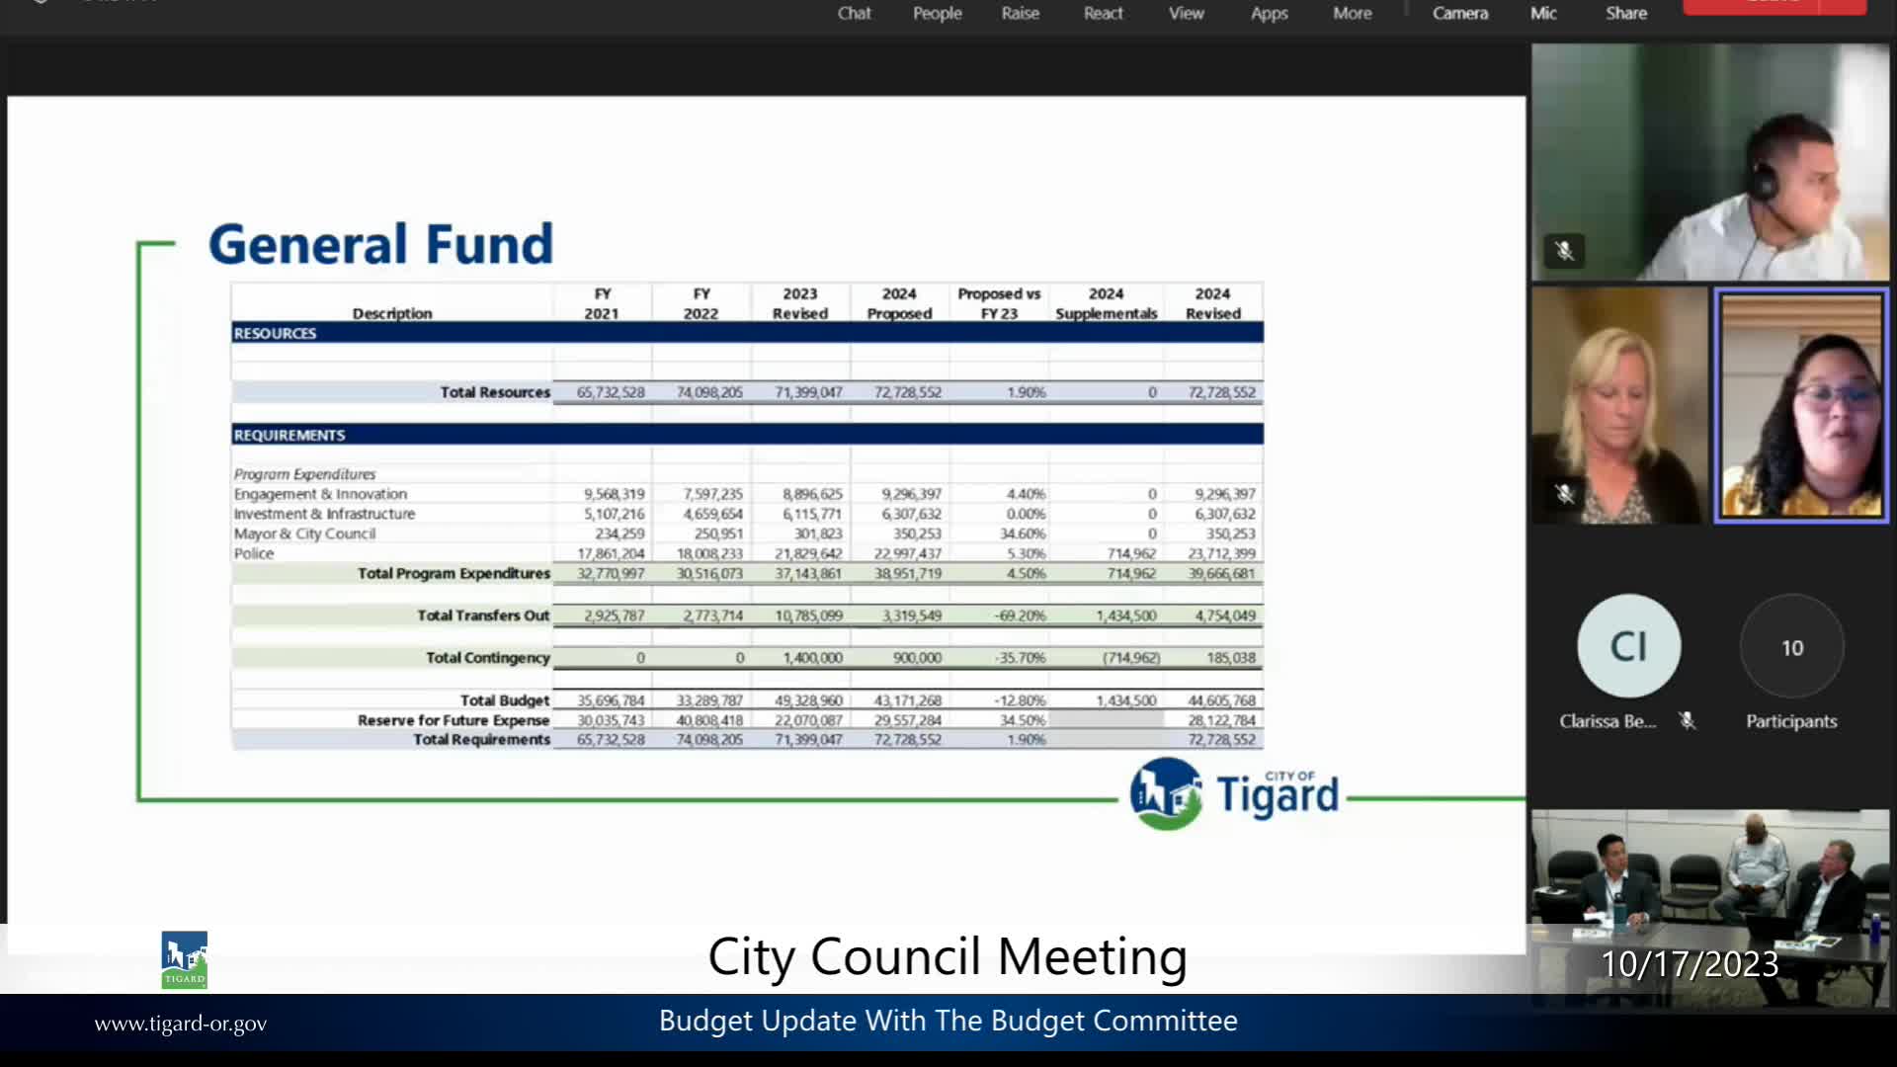Click the www.tigard-or.gov link
The width and height of the screenshot is (1897, 1067).
pyautogui.click(x=180, y=1024)
